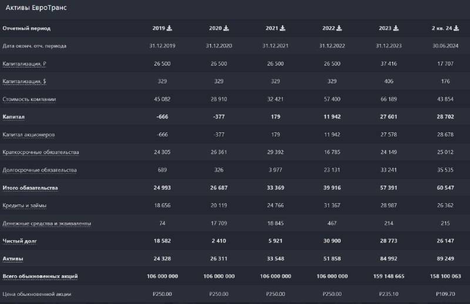Open the Кредиты и займы row link
The image size is (470, 304).
[x=24, y=206]
